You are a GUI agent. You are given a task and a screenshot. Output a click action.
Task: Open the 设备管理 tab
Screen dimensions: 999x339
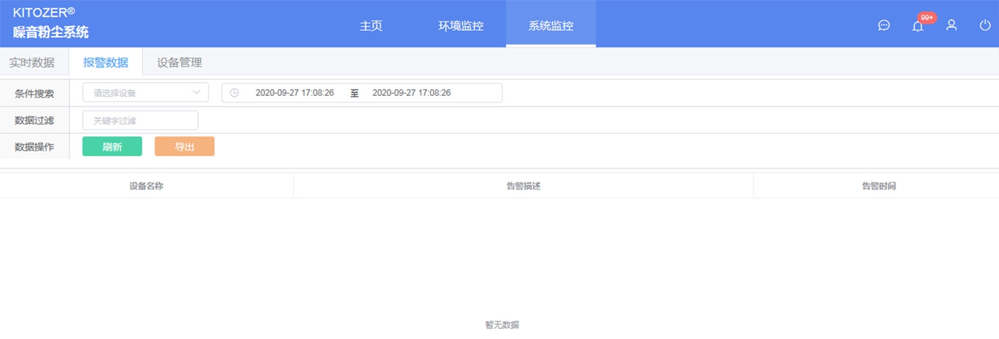(180, 63)
